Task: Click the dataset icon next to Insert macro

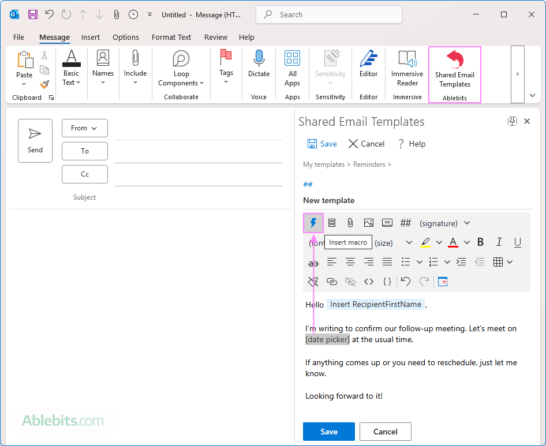Action: [x=332, y=223]
